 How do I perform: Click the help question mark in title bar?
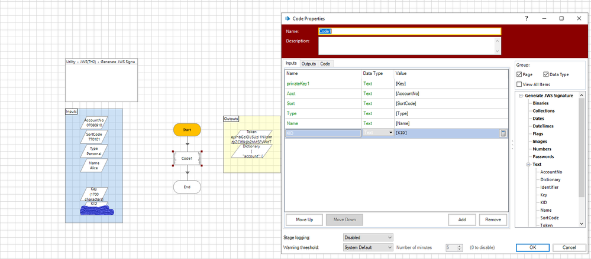point(526,18)
